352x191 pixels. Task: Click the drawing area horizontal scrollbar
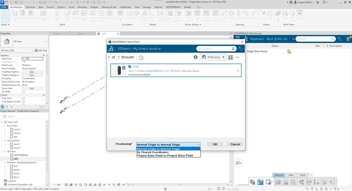(x=180, y=185)
